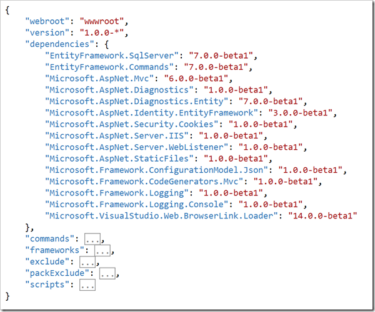
Task: Click "Microsoft.VisualStudio.Web.BrowserLink.Loader" package name
Action: pyautogui.click(x=161, y=216)
